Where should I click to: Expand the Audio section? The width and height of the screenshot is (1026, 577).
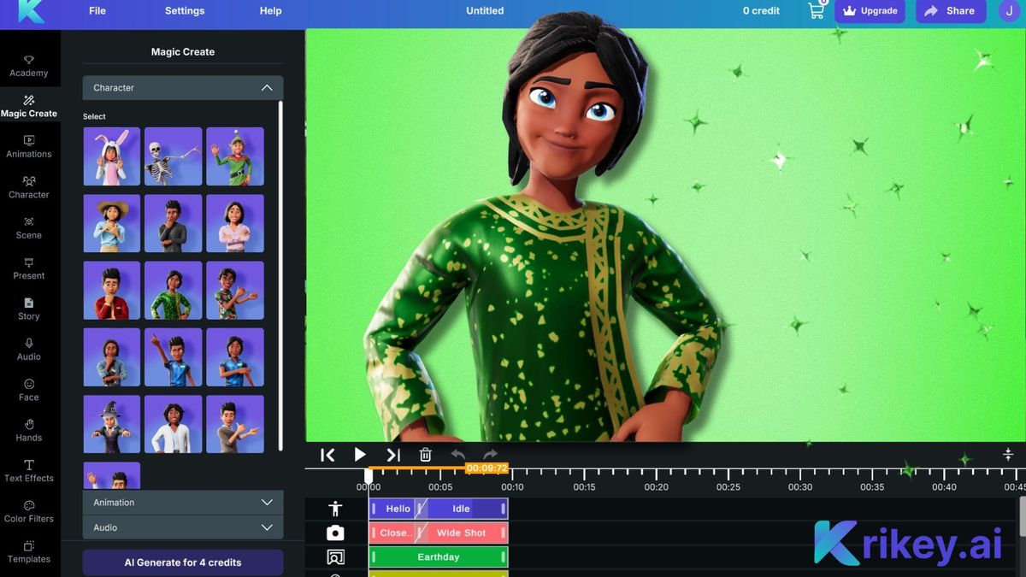coord(181,527)
